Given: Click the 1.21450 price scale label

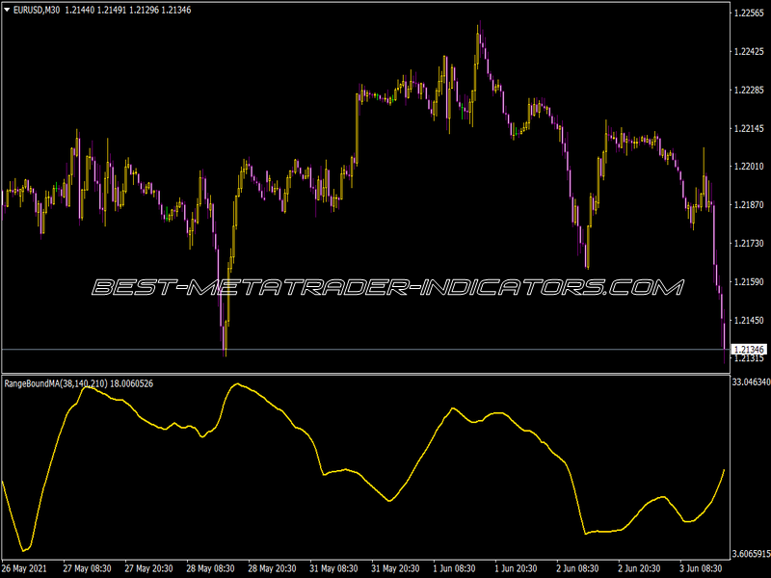Looking at the screenshot, I should click(749, 320).
